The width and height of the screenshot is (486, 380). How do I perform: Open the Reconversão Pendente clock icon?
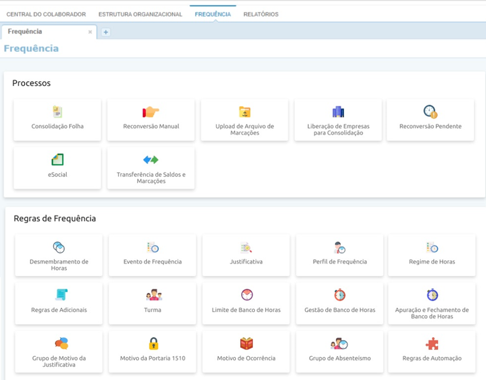pos(430,112)
